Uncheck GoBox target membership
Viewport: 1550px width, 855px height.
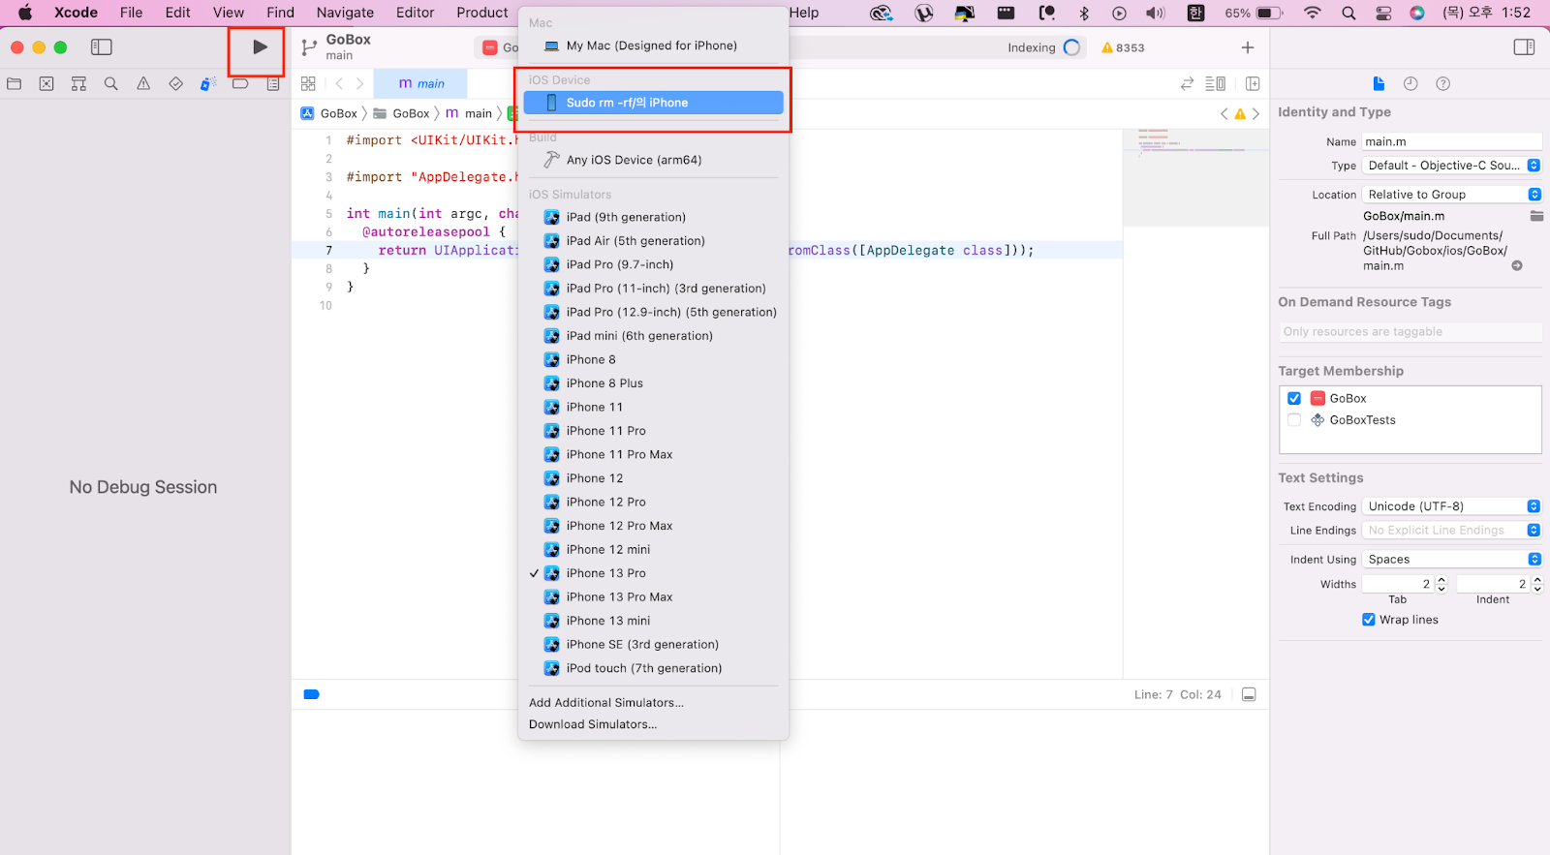coord(1294,398)
